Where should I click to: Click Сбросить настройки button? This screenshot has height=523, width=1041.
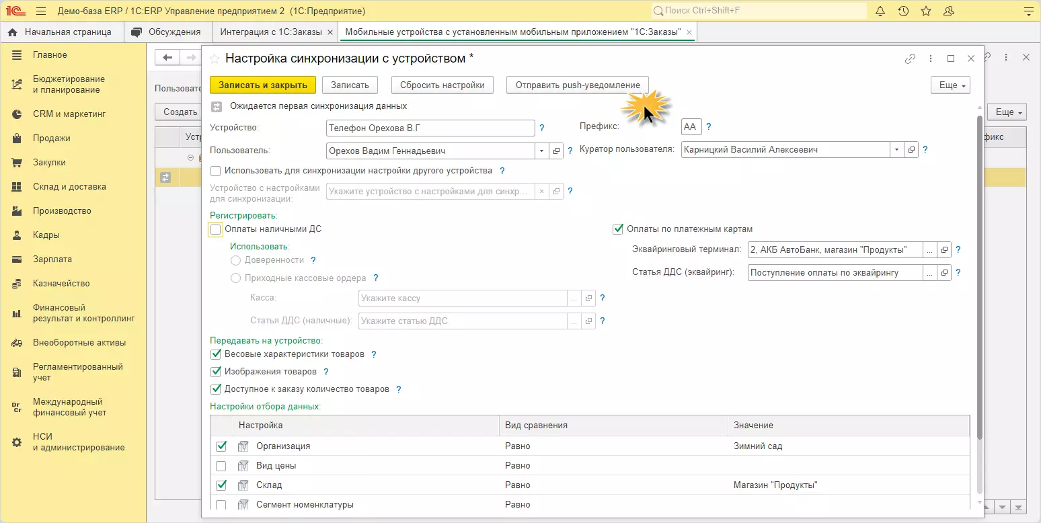tap(442, 85)
